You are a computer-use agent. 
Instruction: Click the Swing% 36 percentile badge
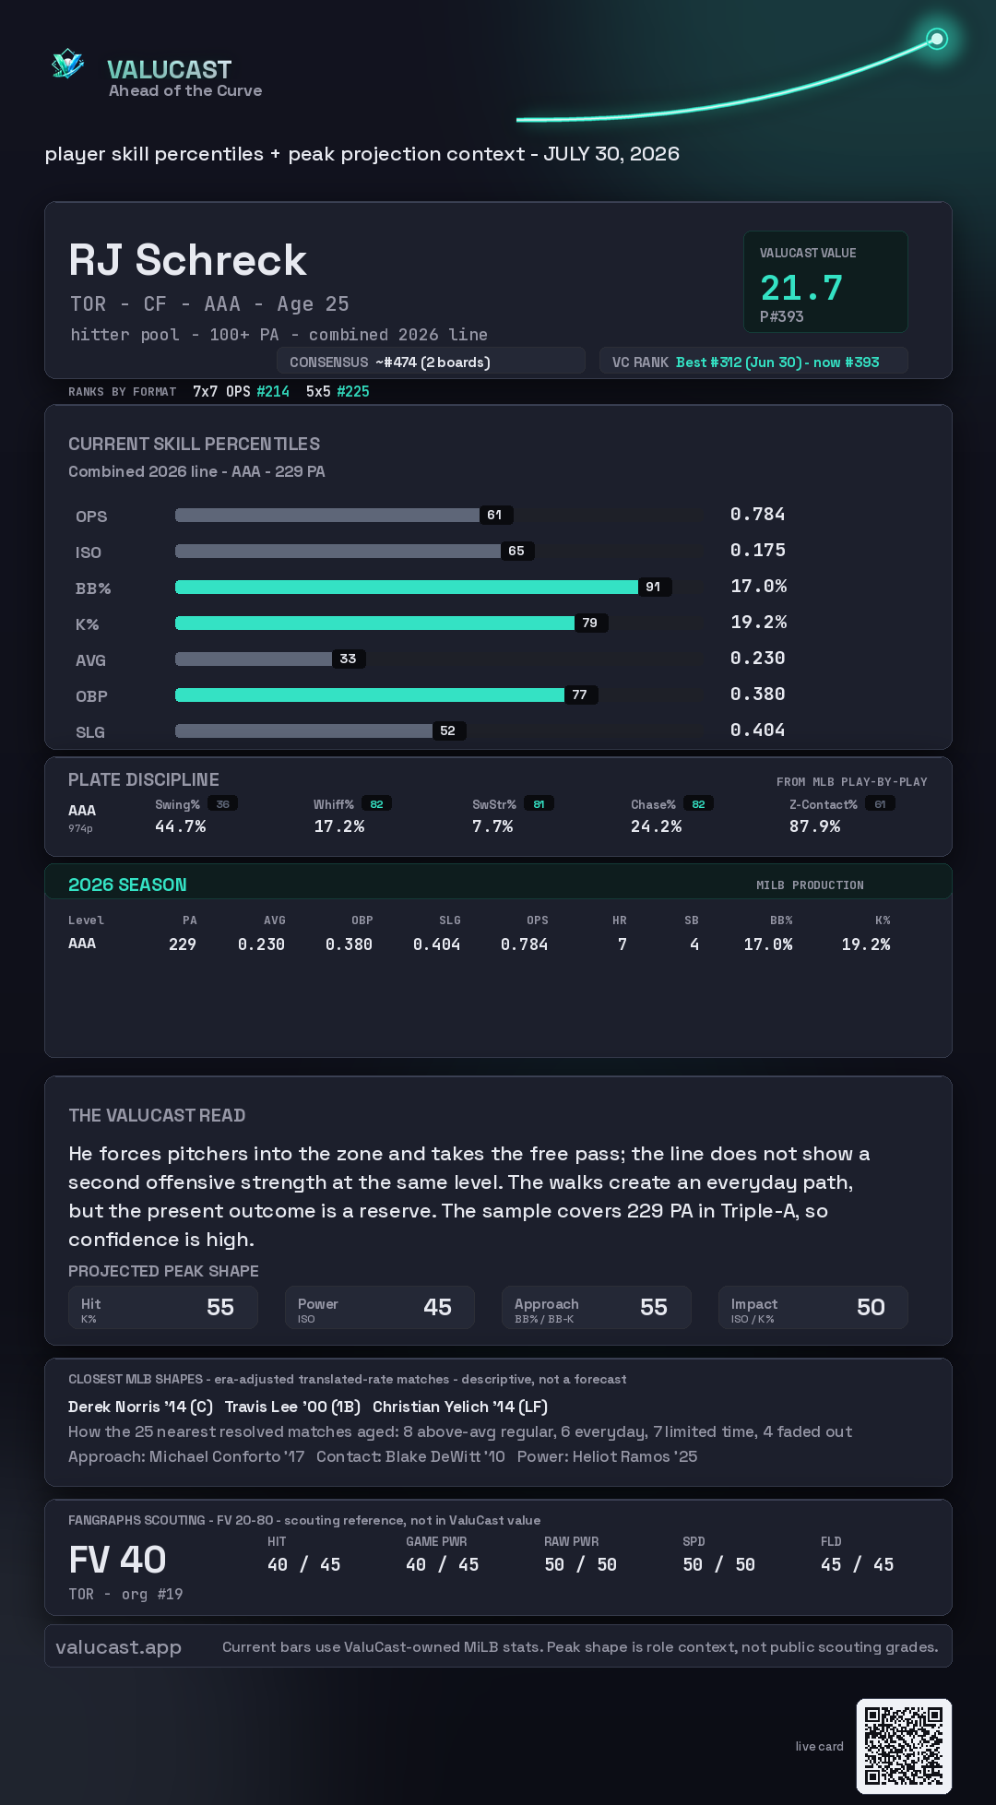[x=222, y=804]
